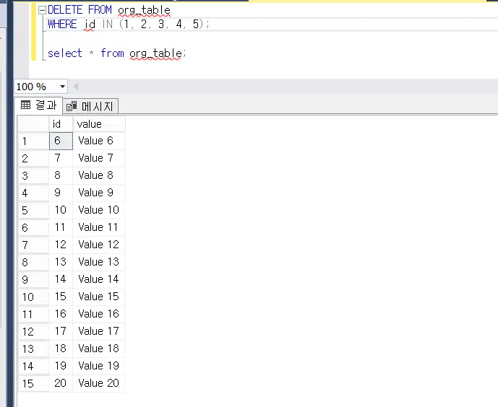Screen dimensions: 498x407
Task: Click the id identifier in the WHERE clause
Action: [x=90, y=25]
